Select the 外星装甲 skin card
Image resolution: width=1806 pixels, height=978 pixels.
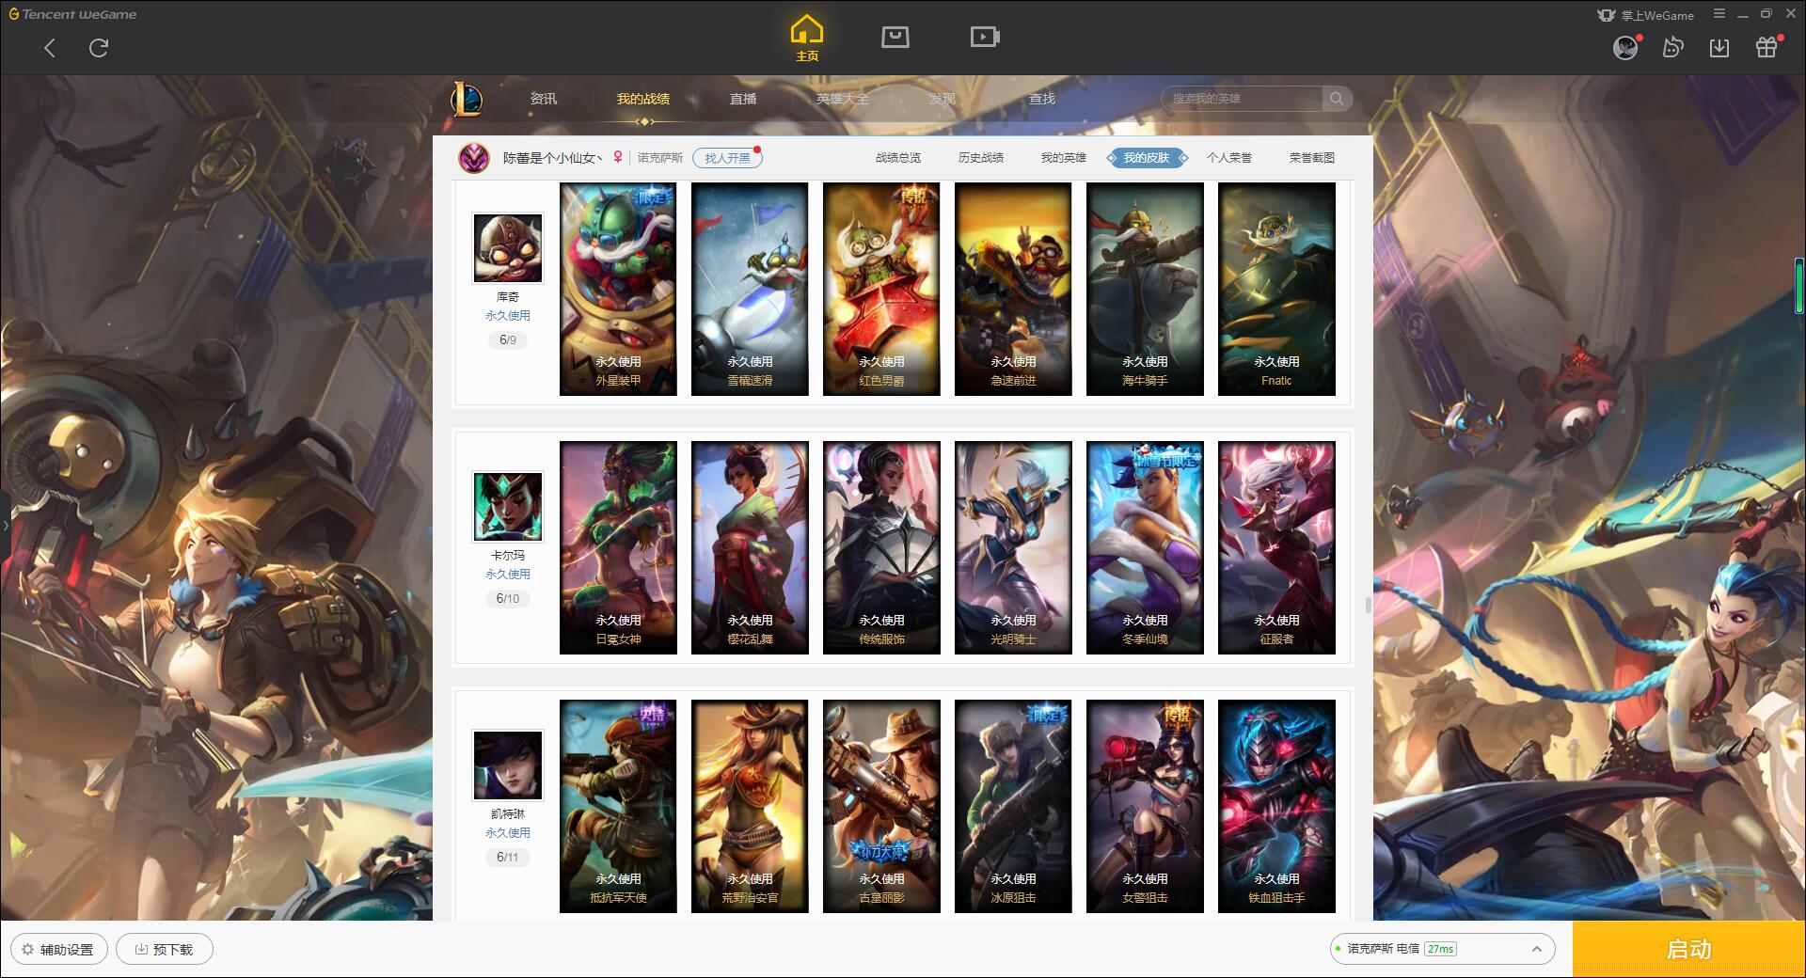[618, 289]
